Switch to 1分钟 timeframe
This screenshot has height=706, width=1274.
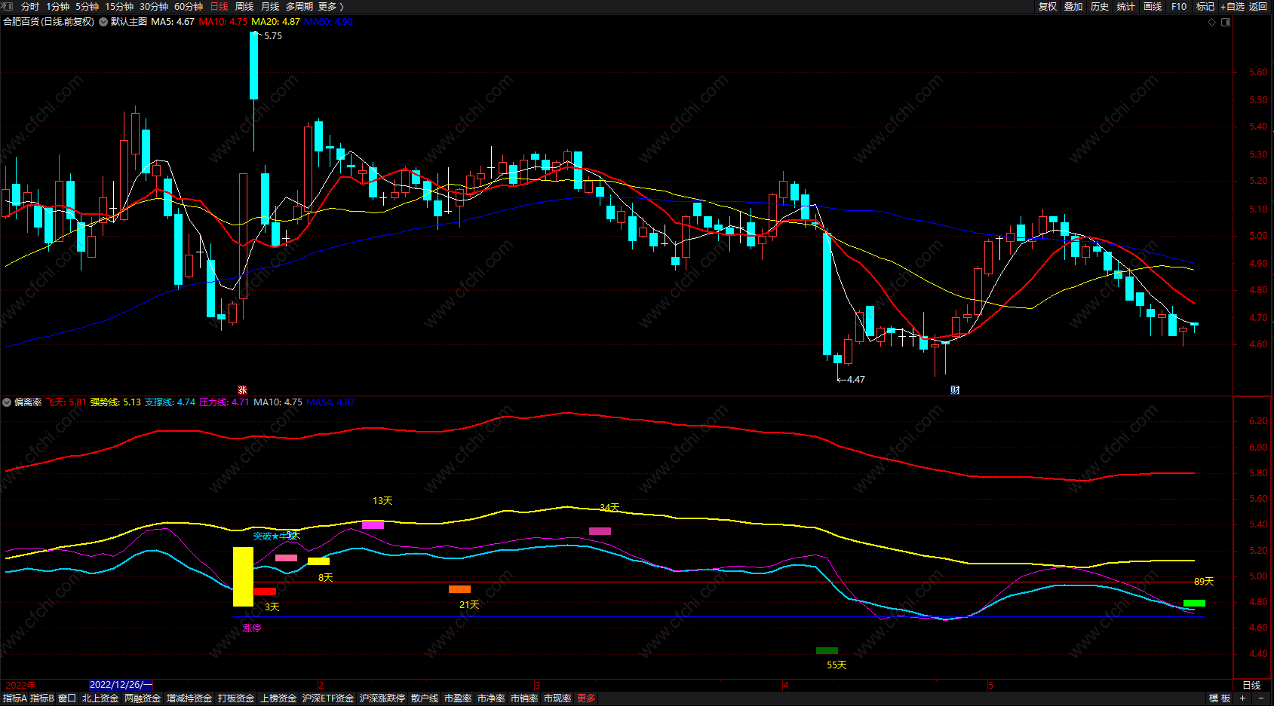tap(57, 6)
